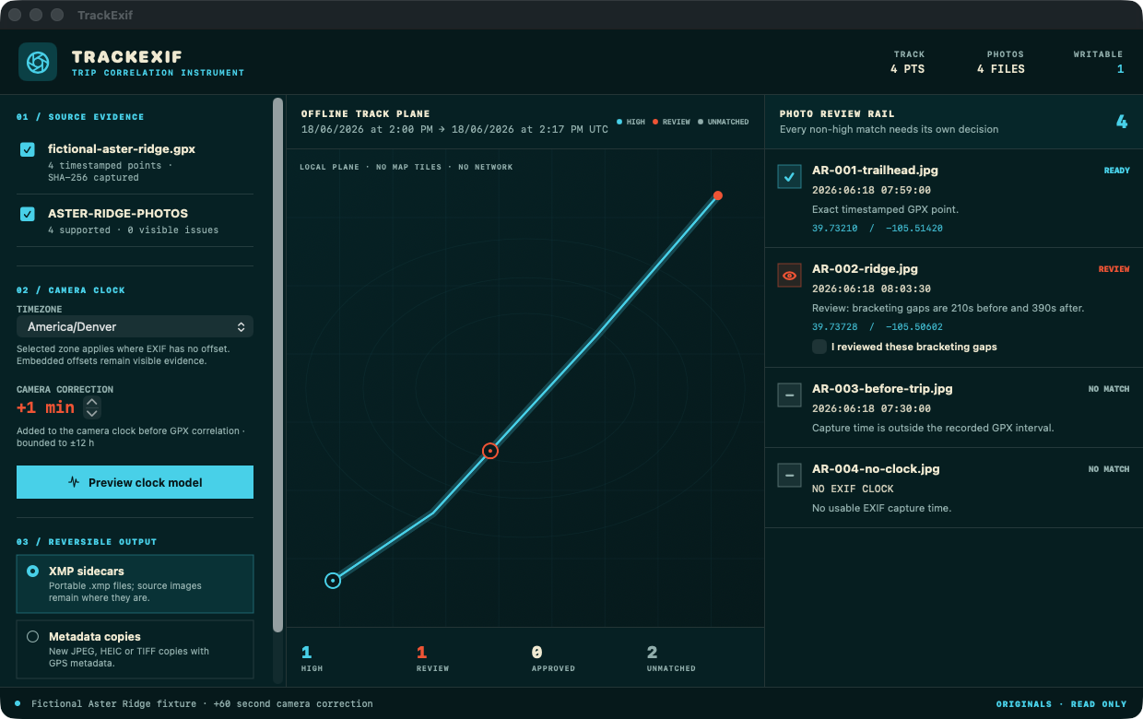The width and height of the screenshot is (1143, 719).
Task: Uncheck the ASTER-RIDGE-PHOTOS source checkbox
Action: [28, 214]
